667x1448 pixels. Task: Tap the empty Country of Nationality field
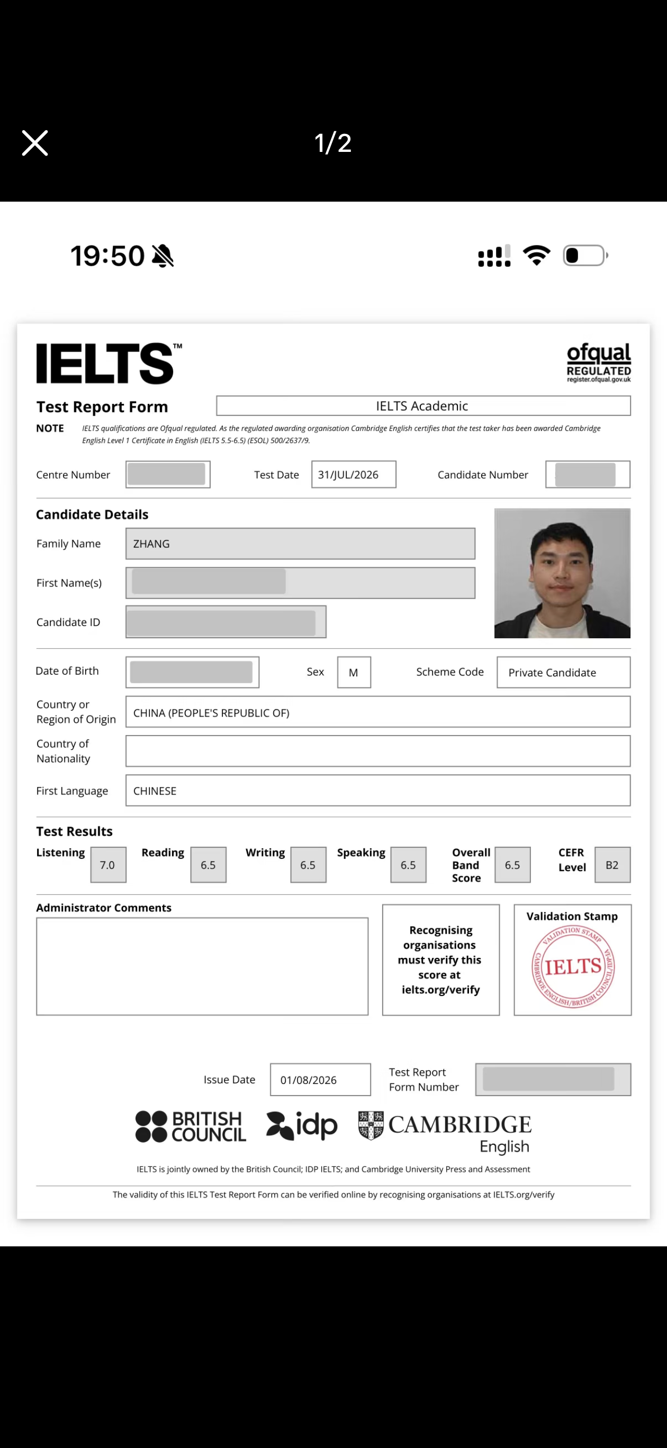point(378,751)
